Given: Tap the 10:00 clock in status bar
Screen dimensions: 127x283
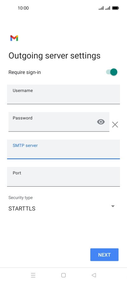Looking at the screenshot, I should click(23, 8).
